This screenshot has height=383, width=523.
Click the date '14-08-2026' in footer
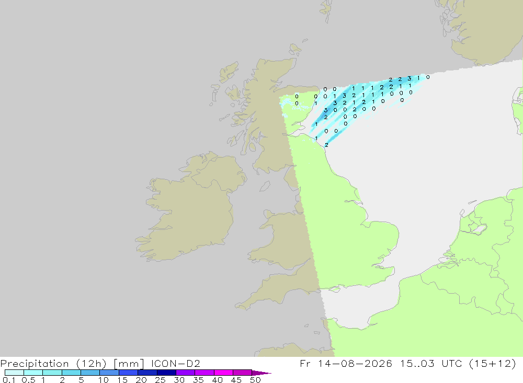click(x=355, y=363)
